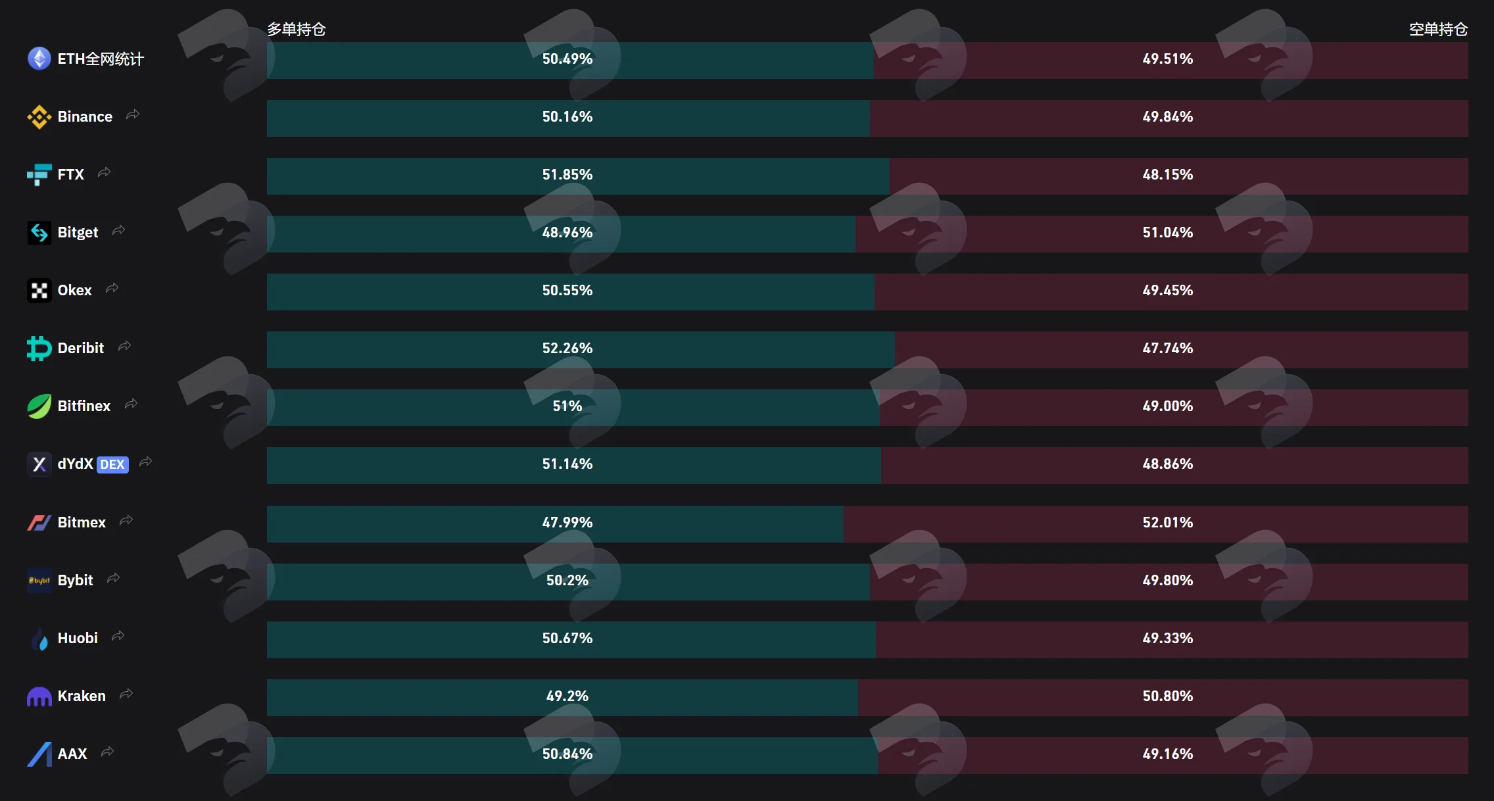
Task: Click the Ethereum logo for ETH全网统计
Action: pos(39,59)
